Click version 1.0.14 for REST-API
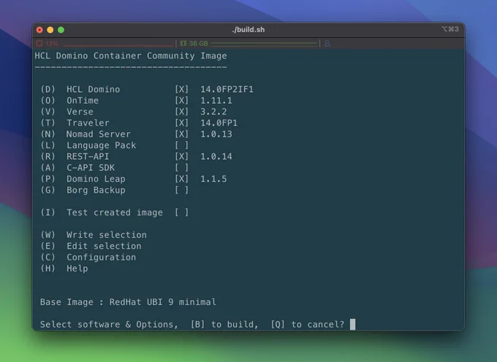The height and width of the screenshot is (362, 497). coord(216,156)
